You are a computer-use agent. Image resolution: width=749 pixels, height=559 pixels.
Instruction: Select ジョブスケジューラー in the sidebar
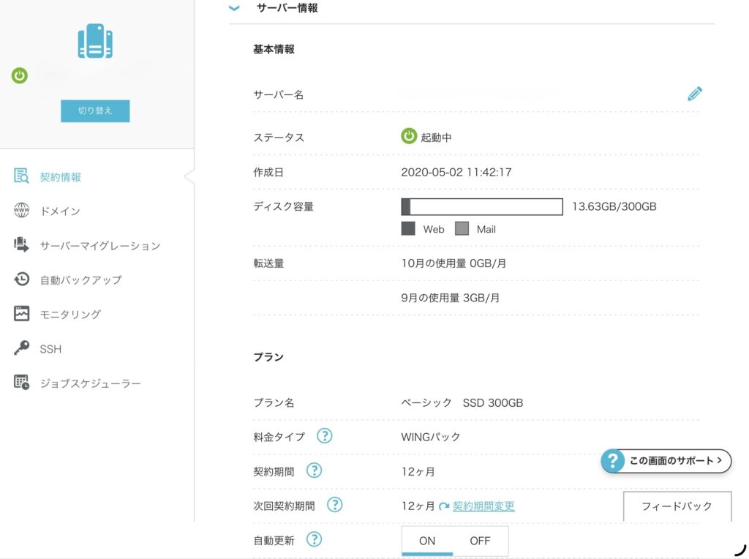click(x=90, y=383)
